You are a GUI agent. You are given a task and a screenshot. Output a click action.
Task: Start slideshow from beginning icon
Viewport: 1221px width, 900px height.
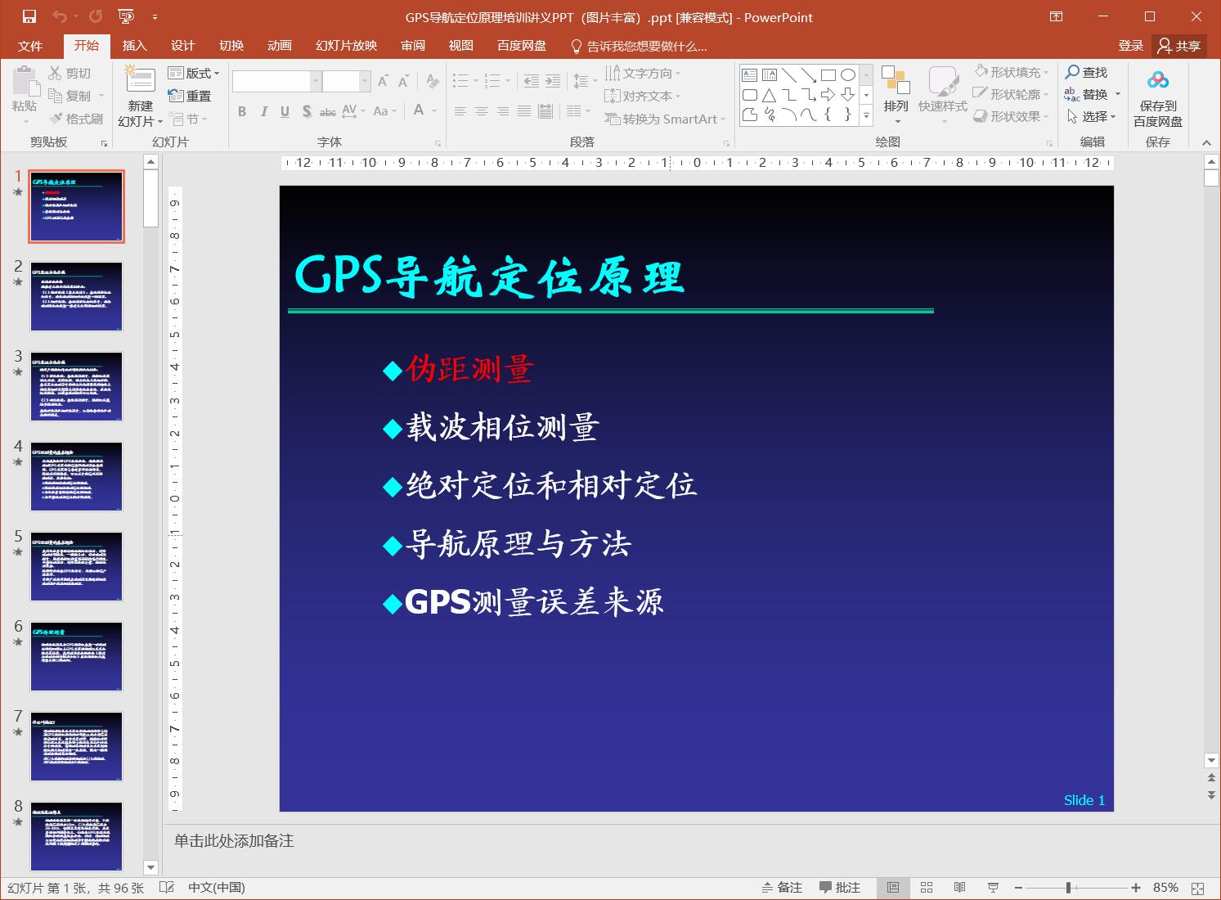point(126,16)
